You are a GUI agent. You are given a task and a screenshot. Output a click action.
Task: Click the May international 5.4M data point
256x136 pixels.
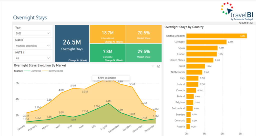[x=73, y=88]
